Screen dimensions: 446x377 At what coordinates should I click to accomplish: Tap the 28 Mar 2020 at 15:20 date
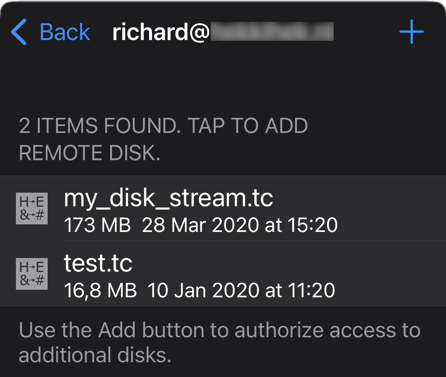pyautogui.click(x=239, y=226)
